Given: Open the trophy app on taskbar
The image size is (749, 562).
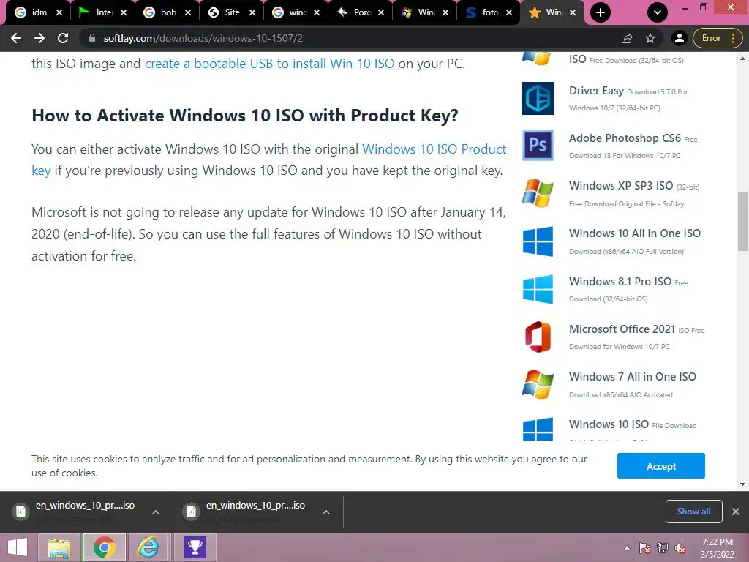Looking at the screenshot, I should [195, 547].
